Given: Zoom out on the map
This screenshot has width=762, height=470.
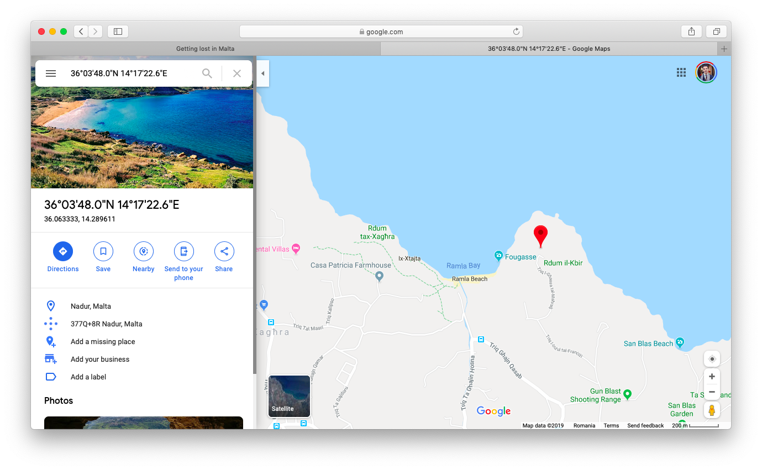Looking at the screenshot, I should click(712, 392).
